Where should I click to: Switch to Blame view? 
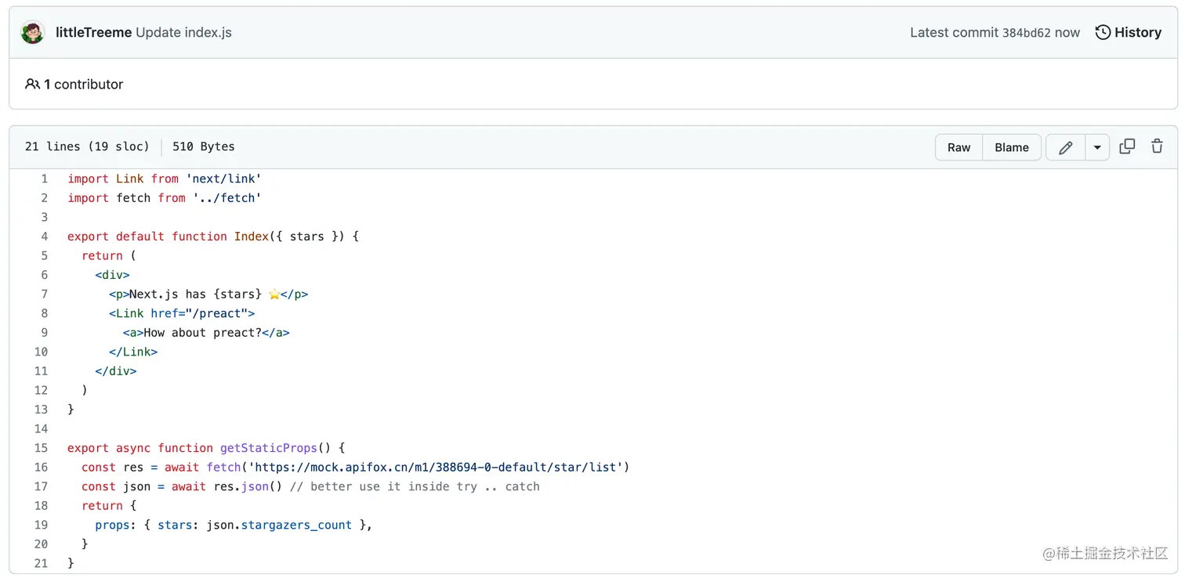1011,146
